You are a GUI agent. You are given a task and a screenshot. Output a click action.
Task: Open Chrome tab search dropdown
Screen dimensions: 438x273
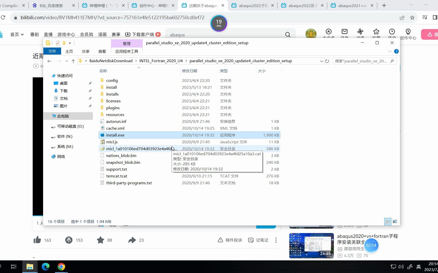click(411, 5)
